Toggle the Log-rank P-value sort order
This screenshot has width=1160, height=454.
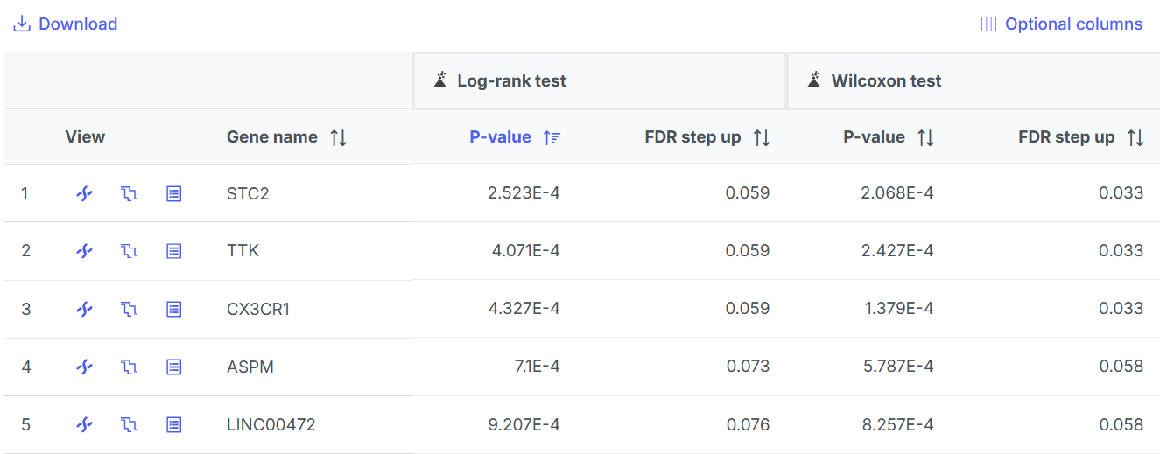tap(551, 137)
